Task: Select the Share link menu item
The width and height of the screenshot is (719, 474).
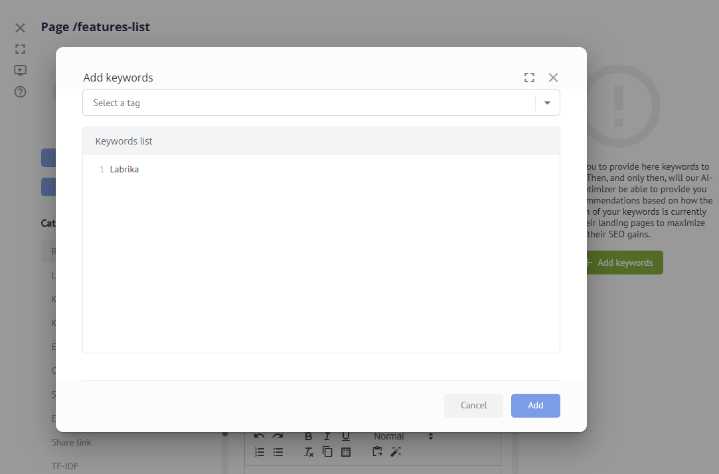Action: 72,442
